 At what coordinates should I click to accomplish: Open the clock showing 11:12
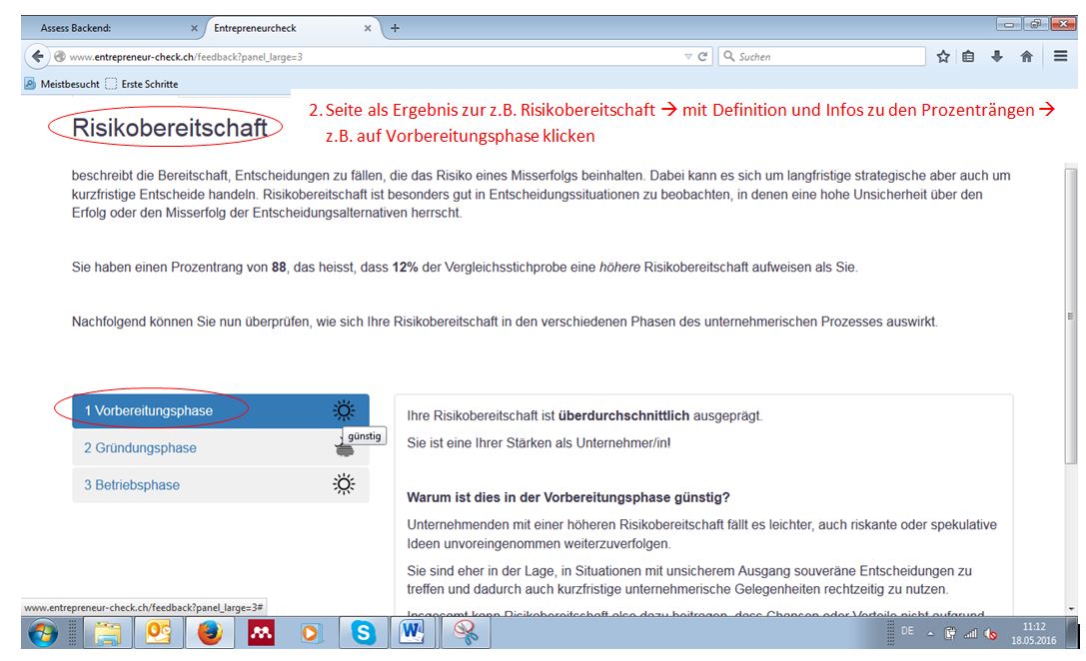click(x=1033, y=633)
